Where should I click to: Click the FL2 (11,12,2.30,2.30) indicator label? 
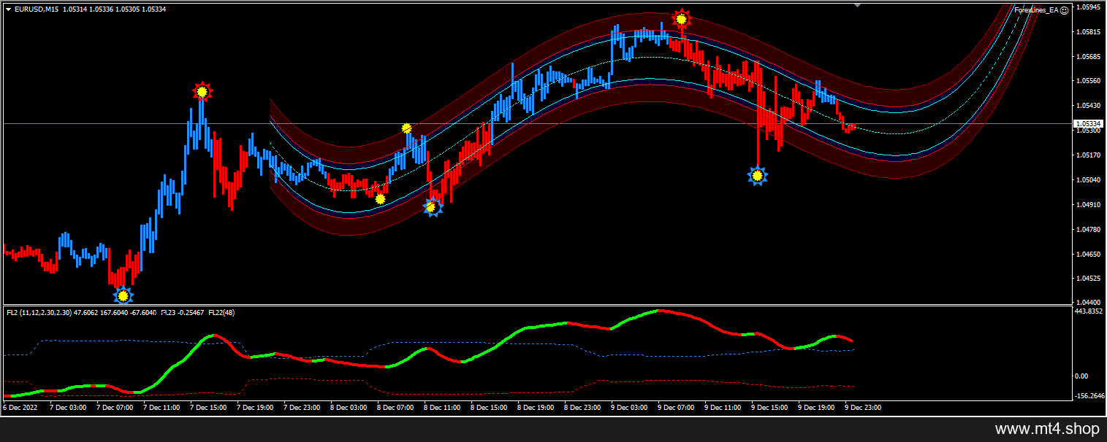(39, 312)
